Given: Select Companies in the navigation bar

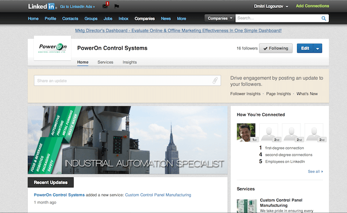Looking at the screenshot, I should pos(145,19).
